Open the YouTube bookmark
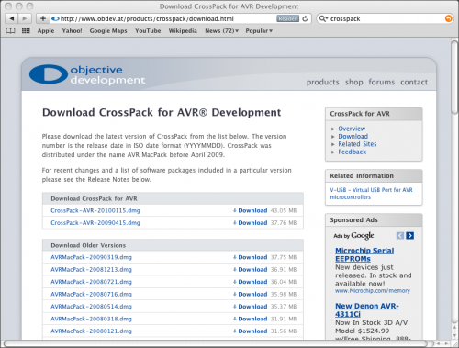 148,31
